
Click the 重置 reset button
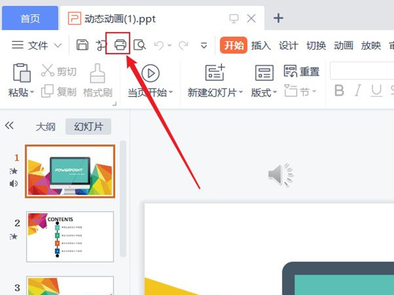tap(302, 71)
